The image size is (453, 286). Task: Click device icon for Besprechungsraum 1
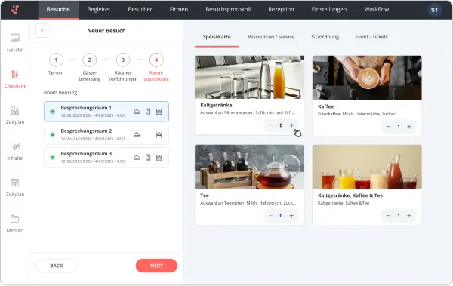point(148,112)
